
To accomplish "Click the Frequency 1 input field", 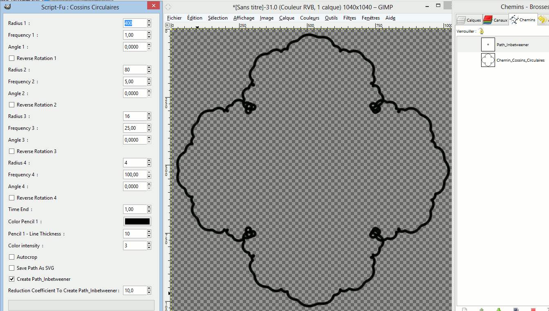I will coord(135,35).
